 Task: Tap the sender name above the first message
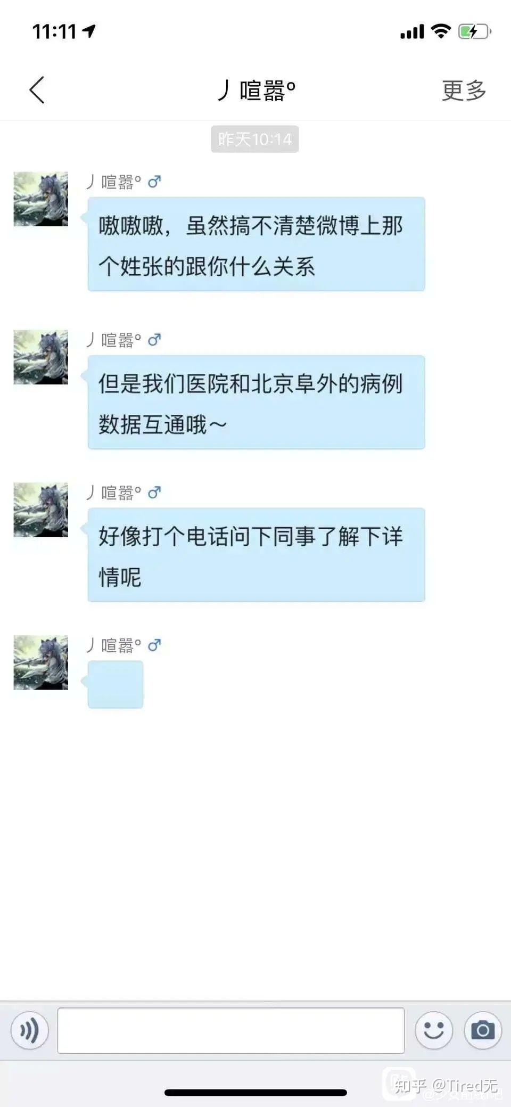tap(114, 182)
